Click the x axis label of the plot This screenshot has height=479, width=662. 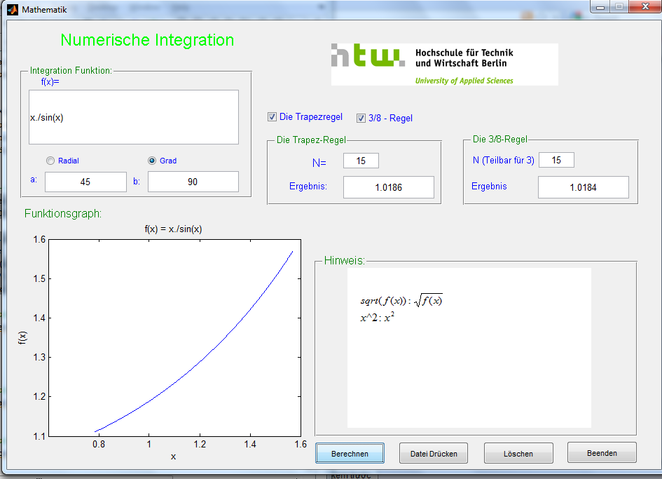pyautogui.click(x=173, y=457)
